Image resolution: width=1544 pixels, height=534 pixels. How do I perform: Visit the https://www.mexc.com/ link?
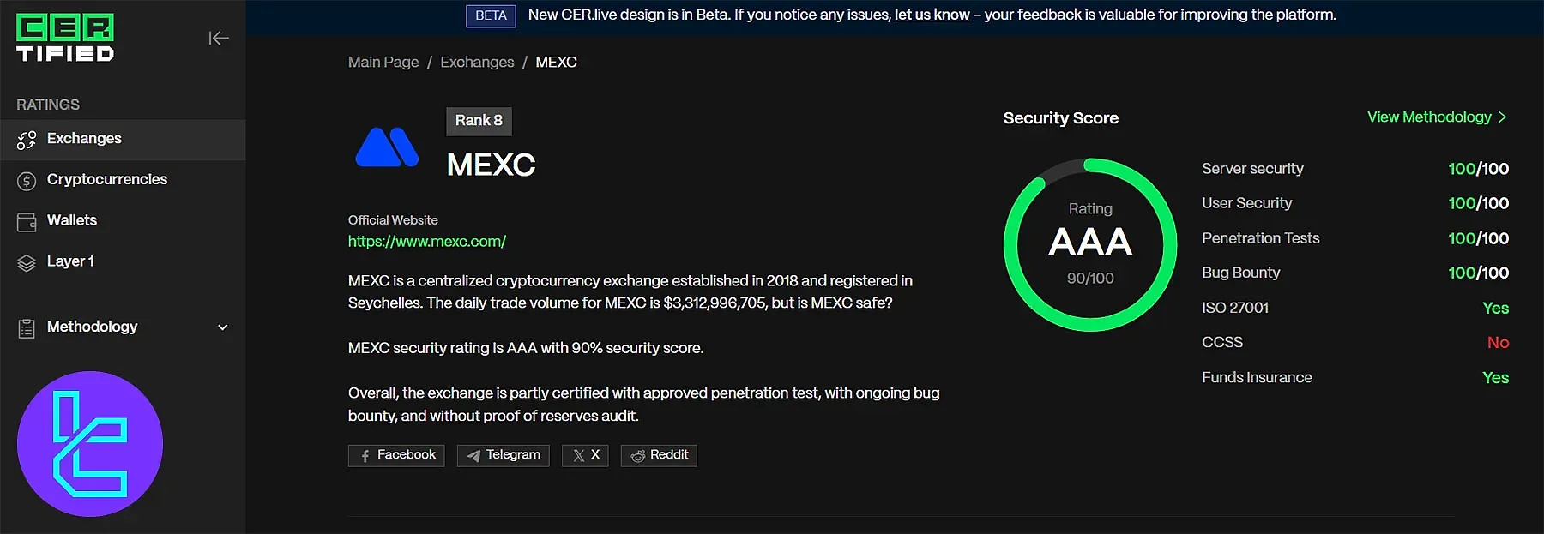tap(427, 242)
